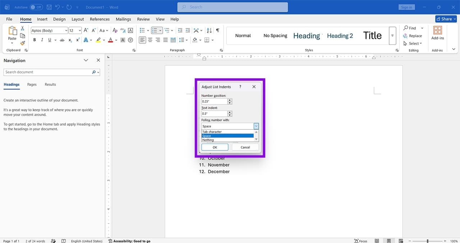
Task: Click the Character Shading icon
Action: coord(123,40)
